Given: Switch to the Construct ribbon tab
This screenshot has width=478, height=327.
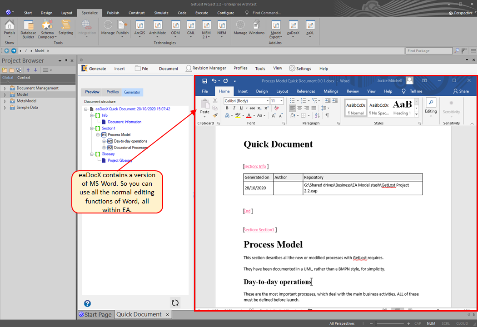Looking at the screenshot, I should click(x=137, y=13).
